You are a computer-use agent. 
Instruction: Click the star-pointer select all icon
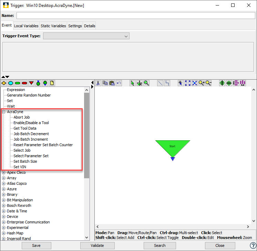(x=181, y=83)
